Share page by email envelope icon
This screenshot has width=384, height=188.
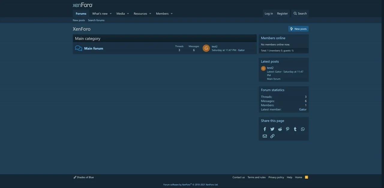(x=265, y=136)
